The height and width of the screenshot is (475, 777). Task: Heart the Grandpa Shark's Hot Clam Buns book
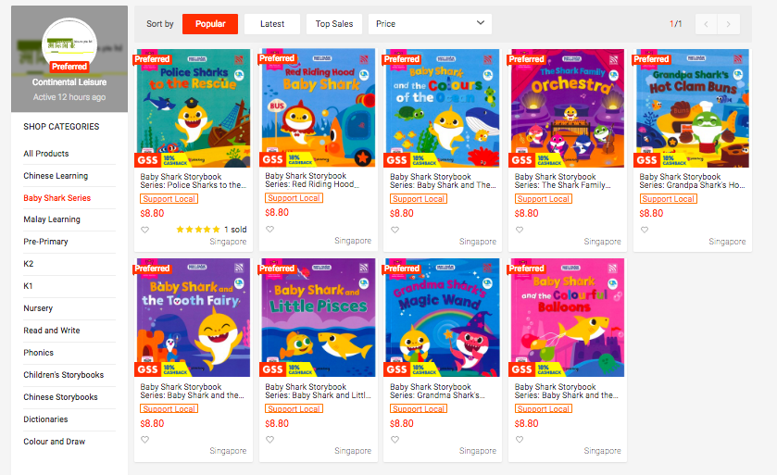645,230
